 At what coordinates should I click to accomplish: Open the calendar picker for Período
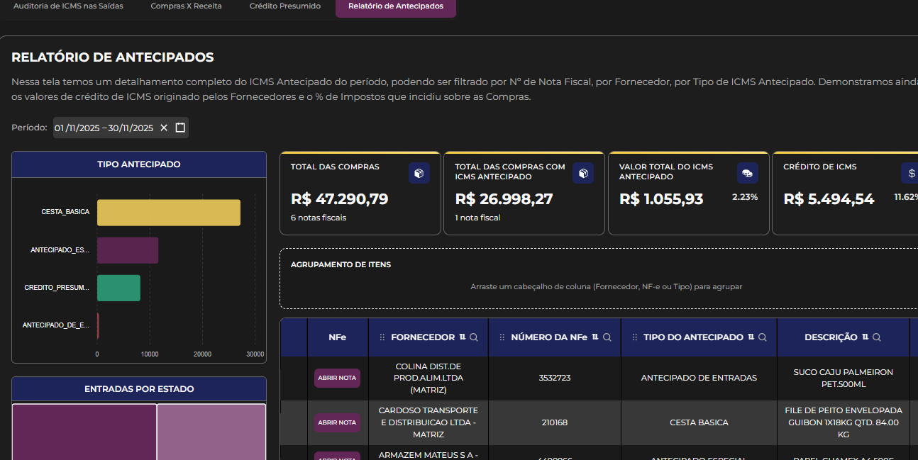tap(180, 128)
